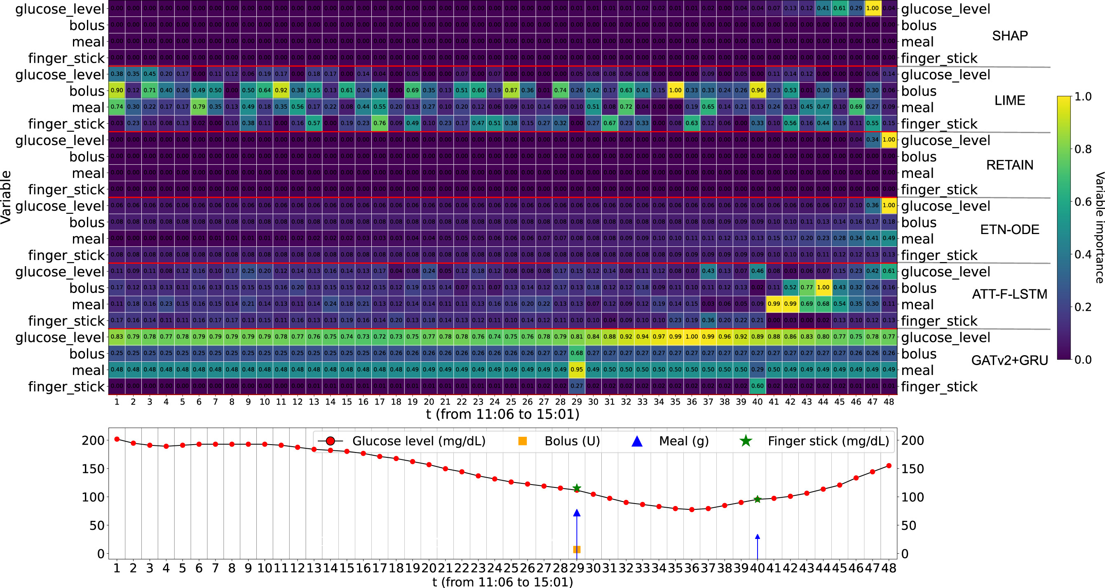Image resolution: width=1105 pixels, height=588 pixels.
Task: Click the GATv2+GRU method label
Action: click(x=1009, y=360)
